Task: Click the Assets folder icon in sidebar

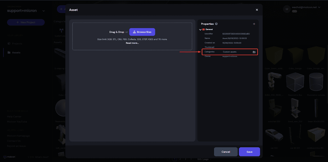Action: (x=9, y=53)
